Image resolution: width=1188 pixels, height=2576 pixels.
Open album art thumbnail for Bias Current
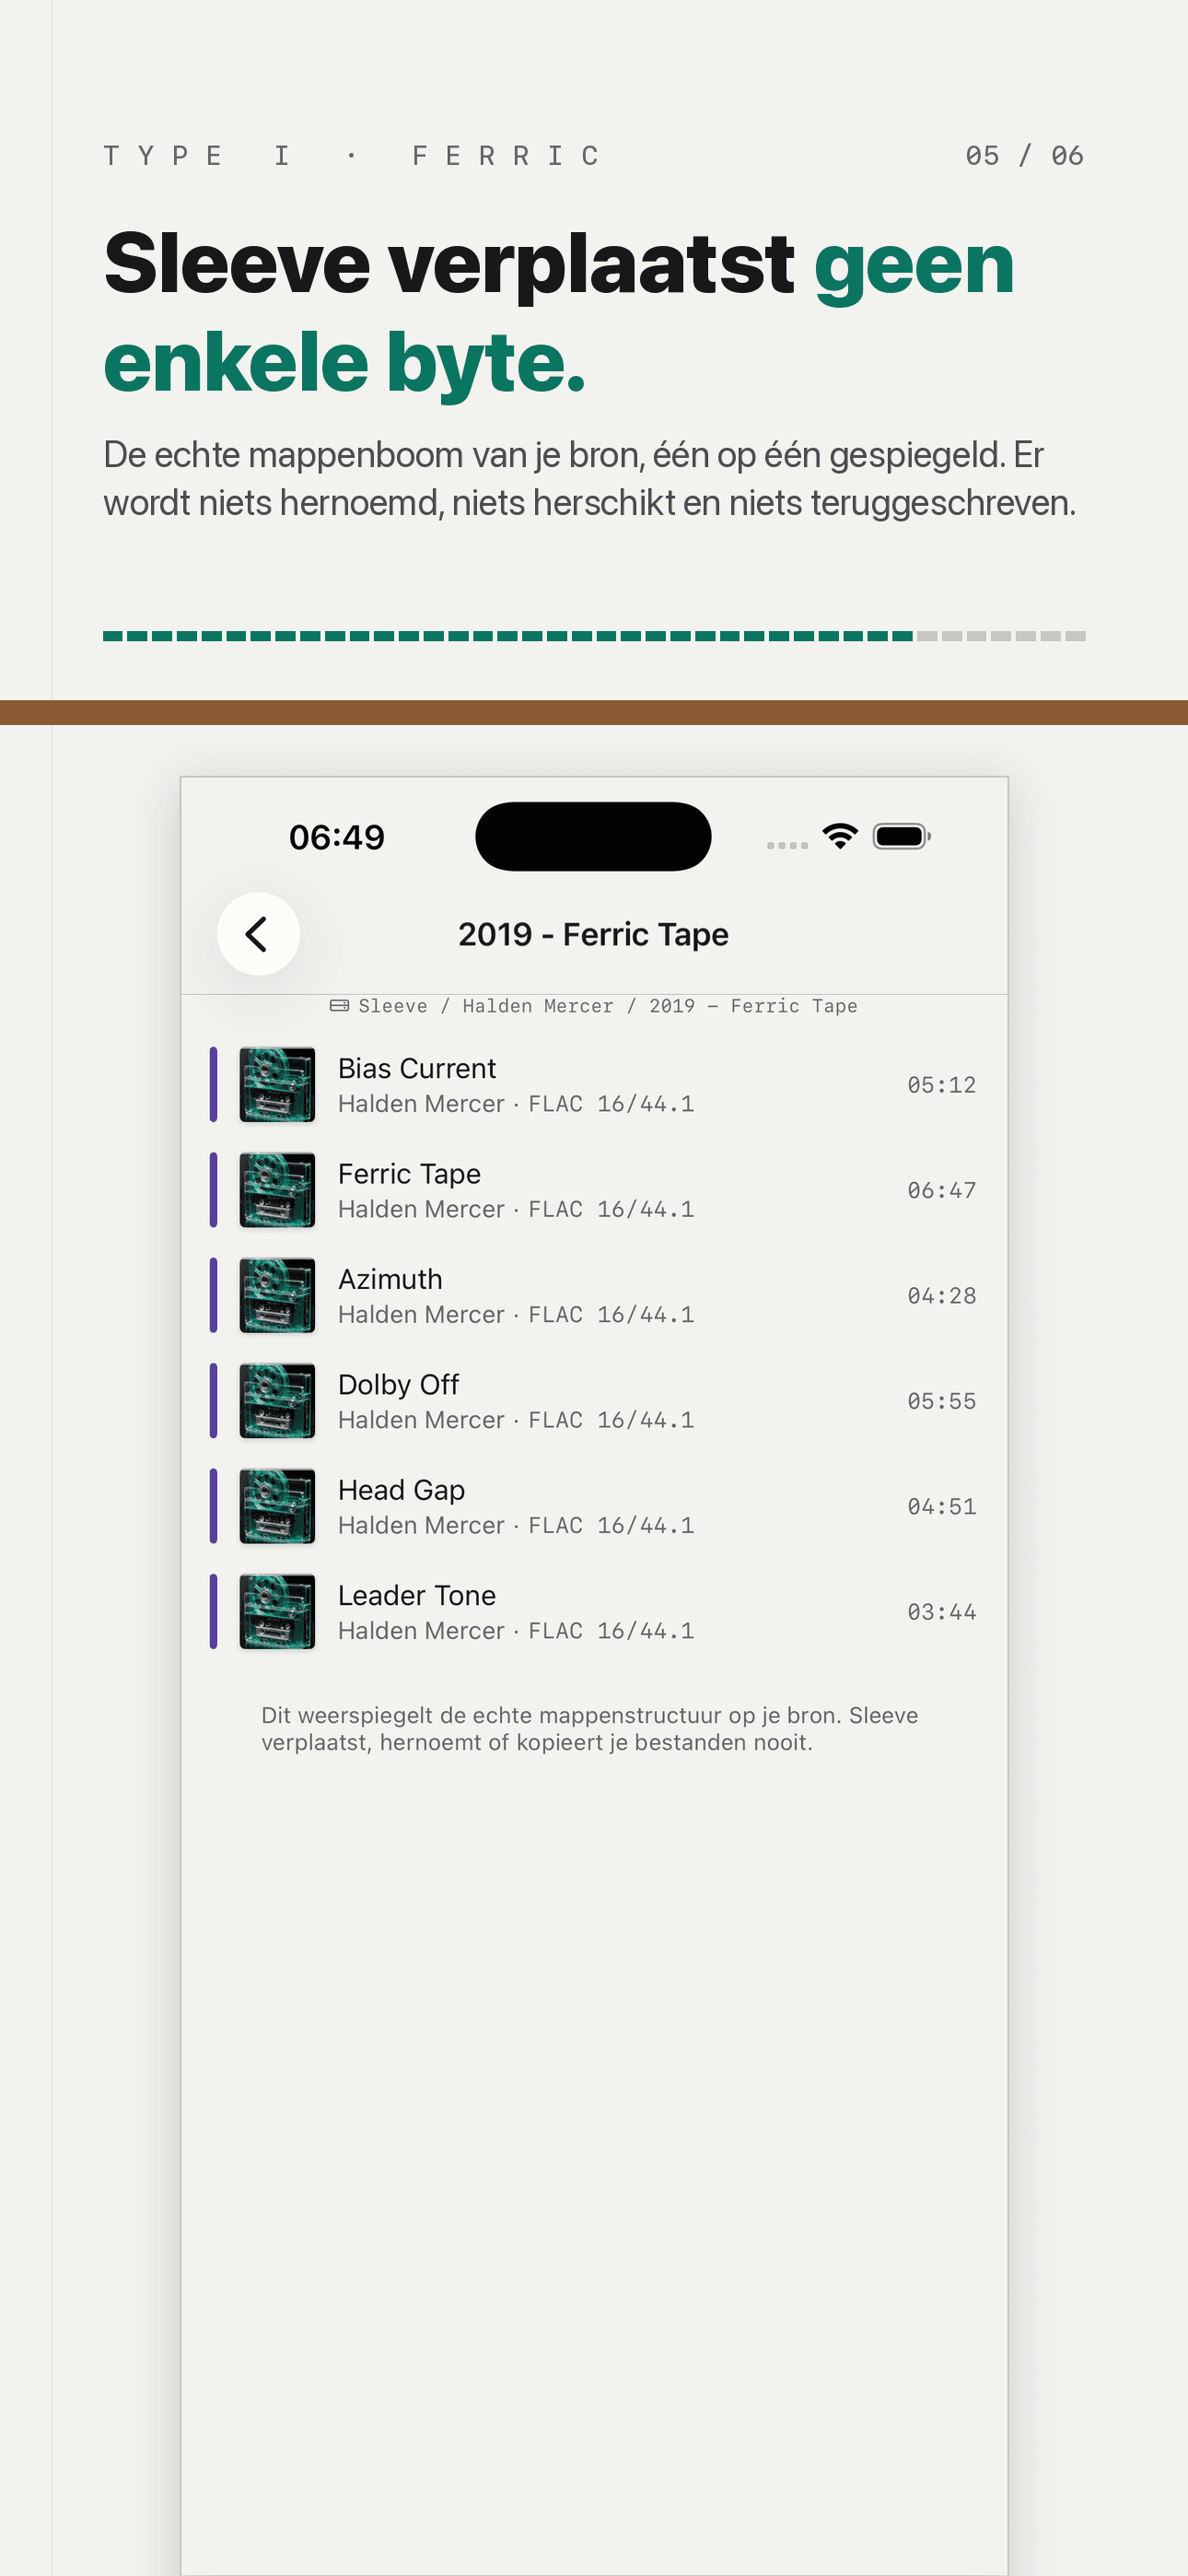pyautogui.click(x=277, y=1084)
